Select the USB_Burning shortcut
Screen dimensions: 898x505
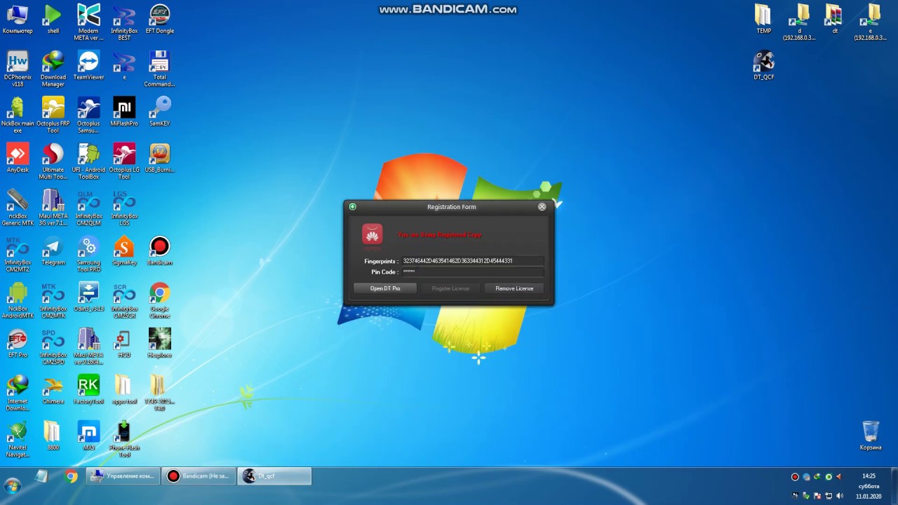pyautogui.click(x=160, y=158)
